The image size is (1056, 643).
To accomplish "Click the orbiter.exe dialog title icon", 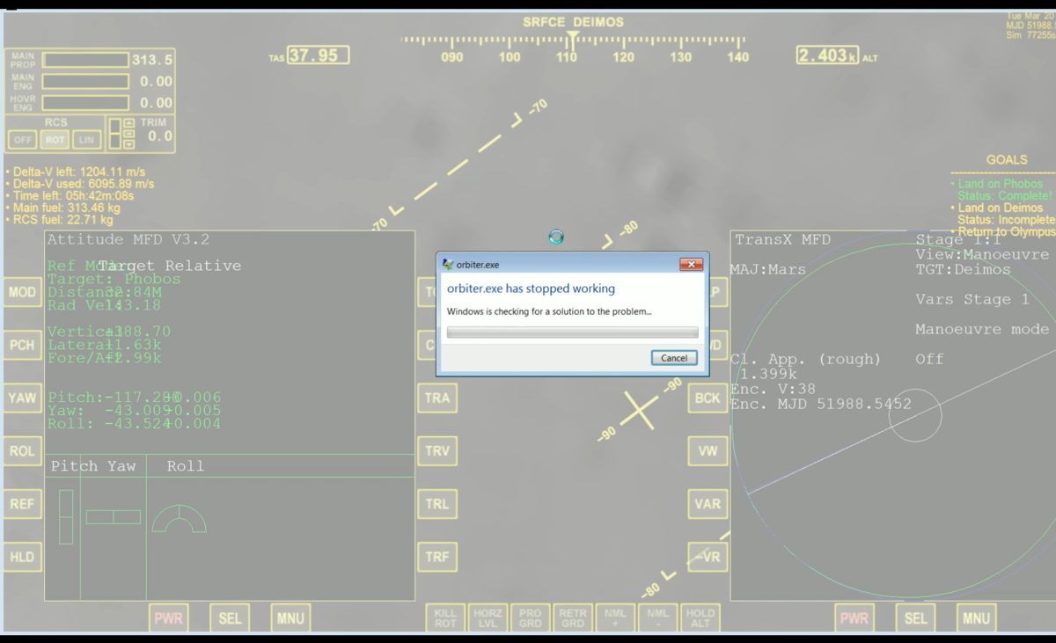I will click(x=448, y=264).
